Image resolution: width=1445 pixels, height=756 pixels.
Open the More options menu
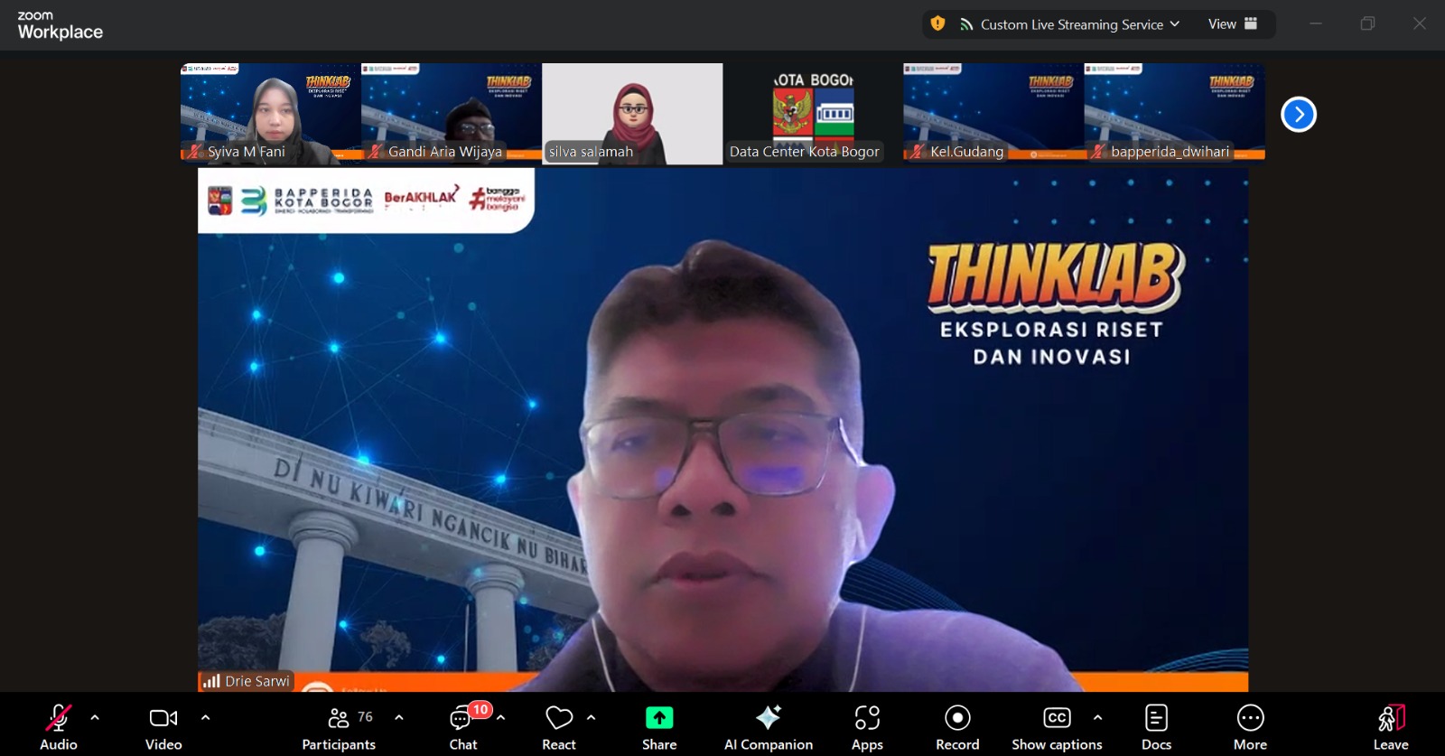(x=1250, y=719)
